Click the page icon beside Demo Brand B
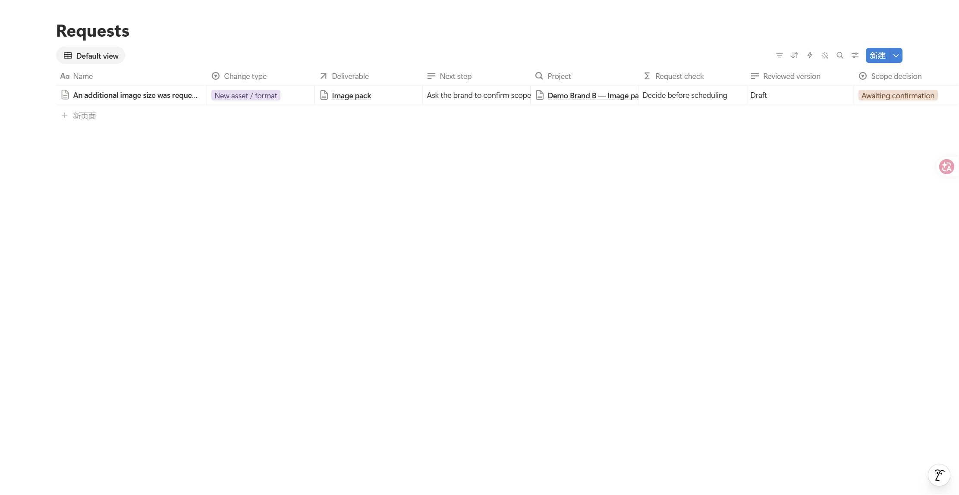The height and width of the screenshot is (495, 959). tap(540, 95)
